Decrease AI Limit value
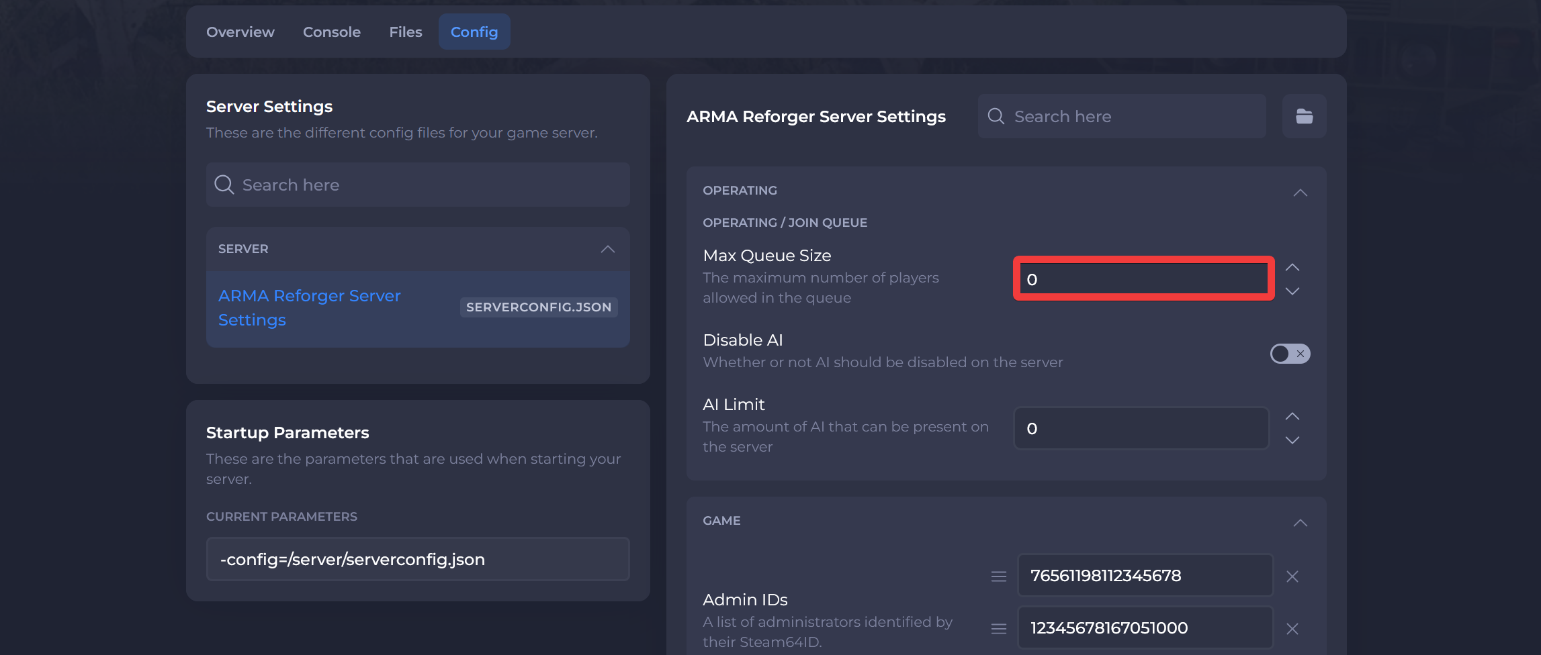 click(1292, 440)
